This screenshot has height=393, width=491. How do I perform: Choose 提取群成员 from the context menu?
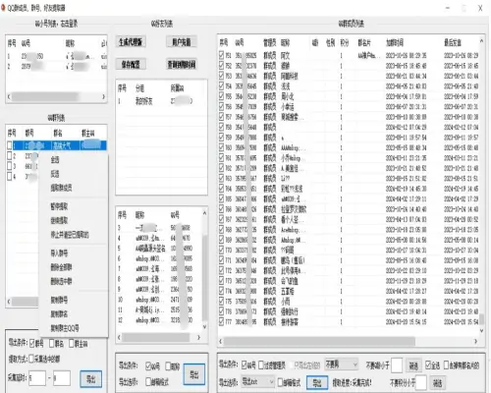61,188
